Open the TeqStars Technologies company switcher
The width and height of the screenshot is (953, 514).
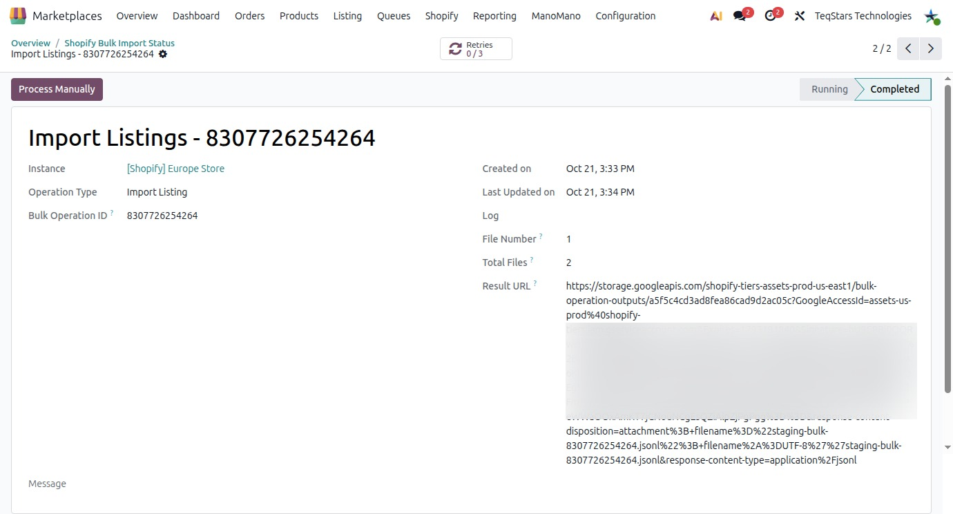pyautogui.click(x=863, y=16)
